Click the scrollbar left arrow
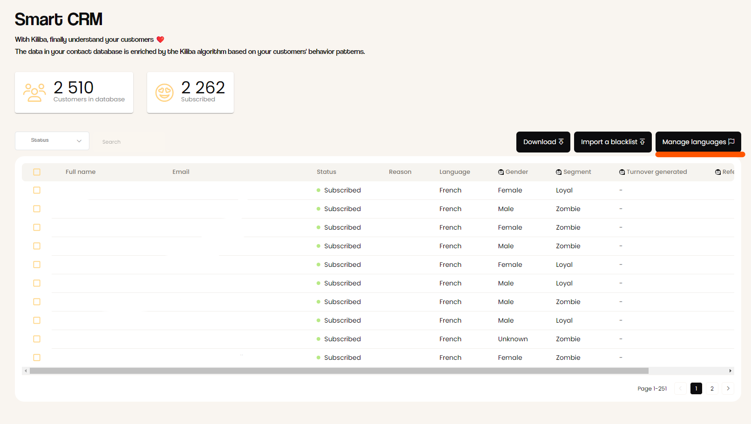Image resolution: width=751 pixels, height=424 pixels. pos(26,371)
